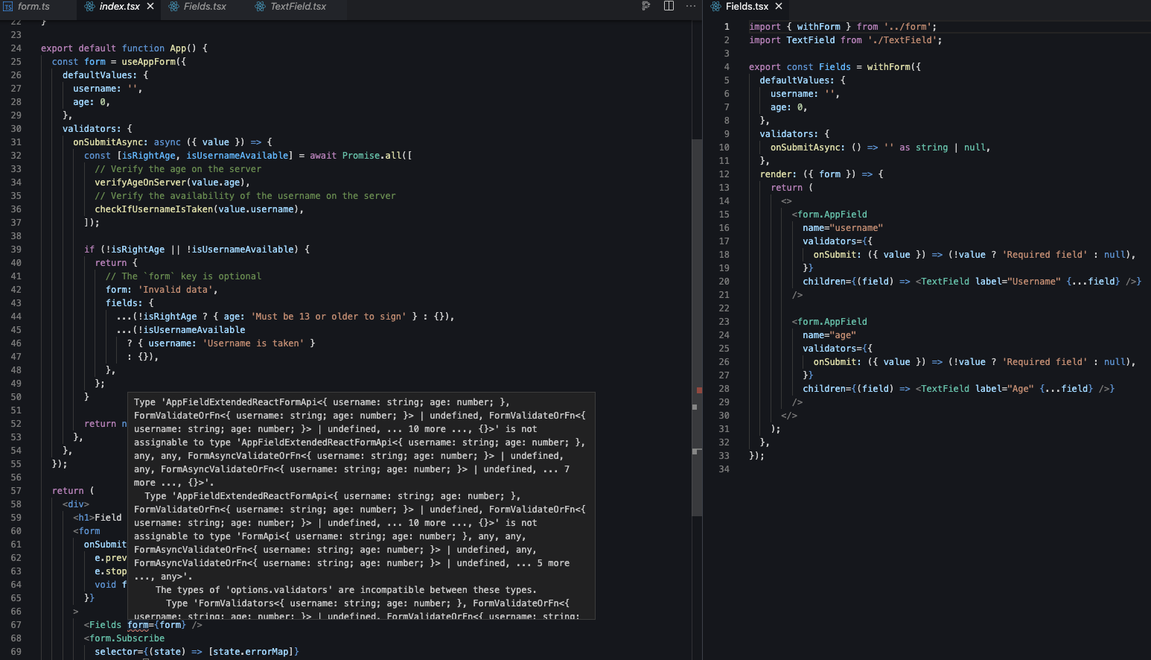The height and width of the screenshot is (660, 1151).
Task: Click withForm in the import on line 1
Action: click(818, 27)
